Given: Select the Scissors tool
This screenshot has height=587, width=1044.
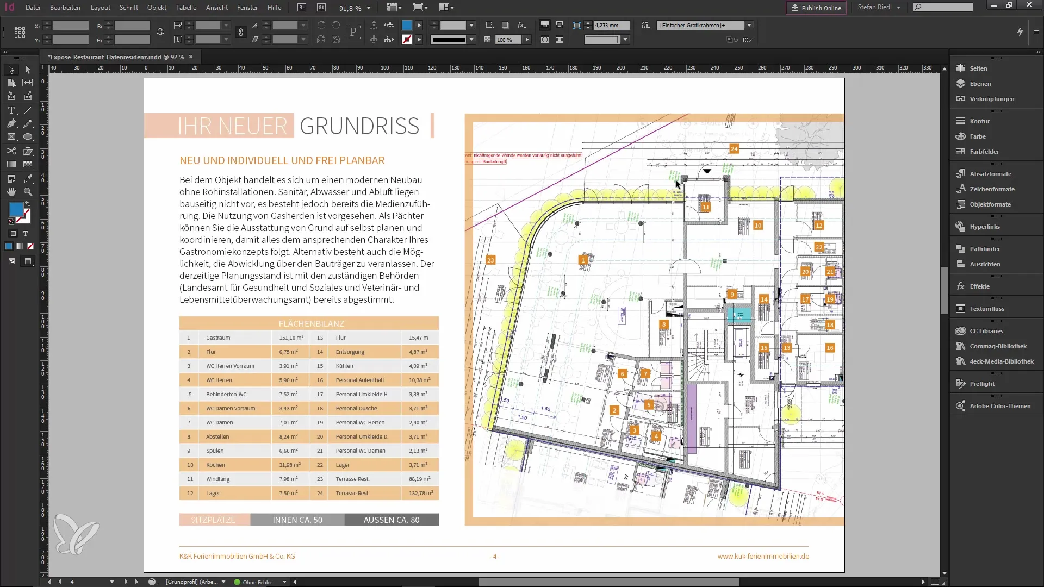Looking at the screenshot, I should point(11,151).
